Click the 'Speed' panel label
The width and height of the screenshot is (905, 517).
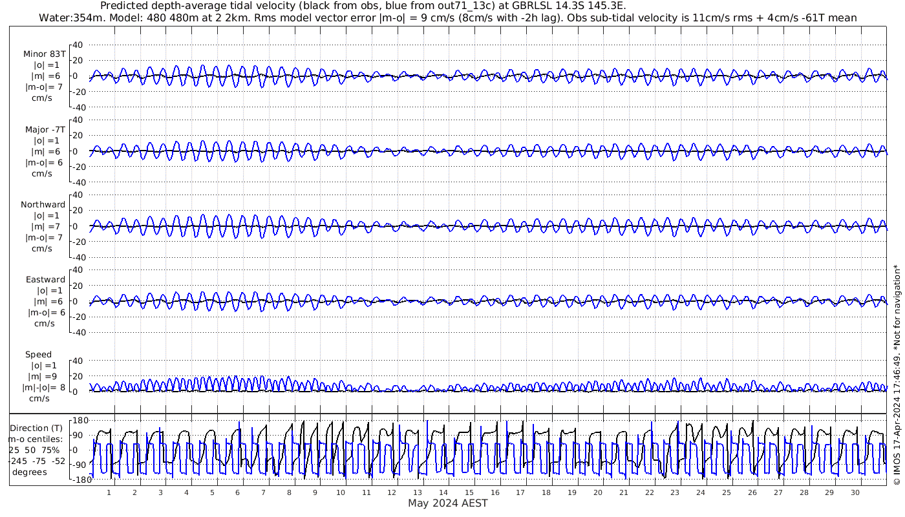39,355
